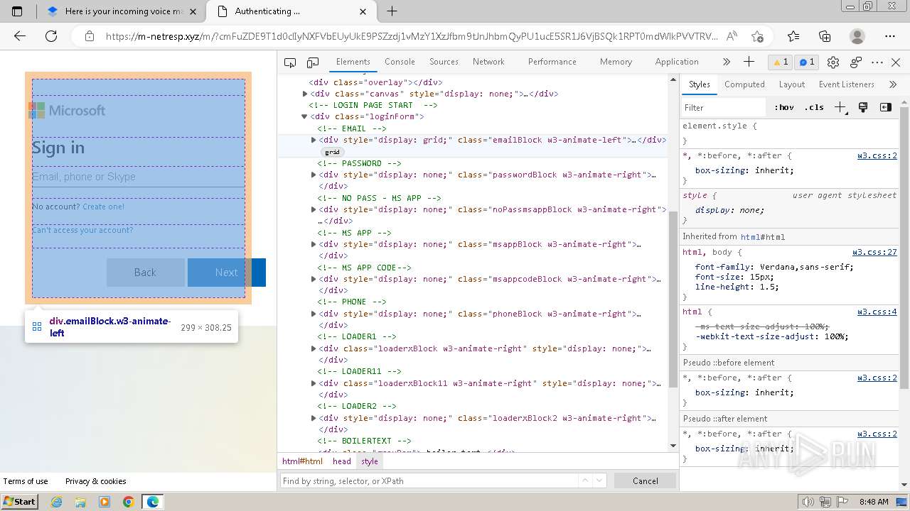Image resolution: width=910 pixels, height=511 pixels.
Task: Open the browser profile avatar
Action: click(857, 36)
